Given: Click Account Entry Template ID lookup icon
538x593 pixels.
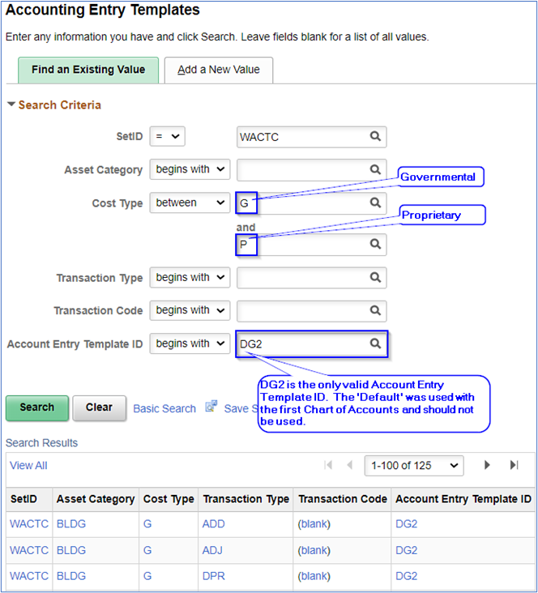Looking at the screenshot, I should click(x=375, y=343).
